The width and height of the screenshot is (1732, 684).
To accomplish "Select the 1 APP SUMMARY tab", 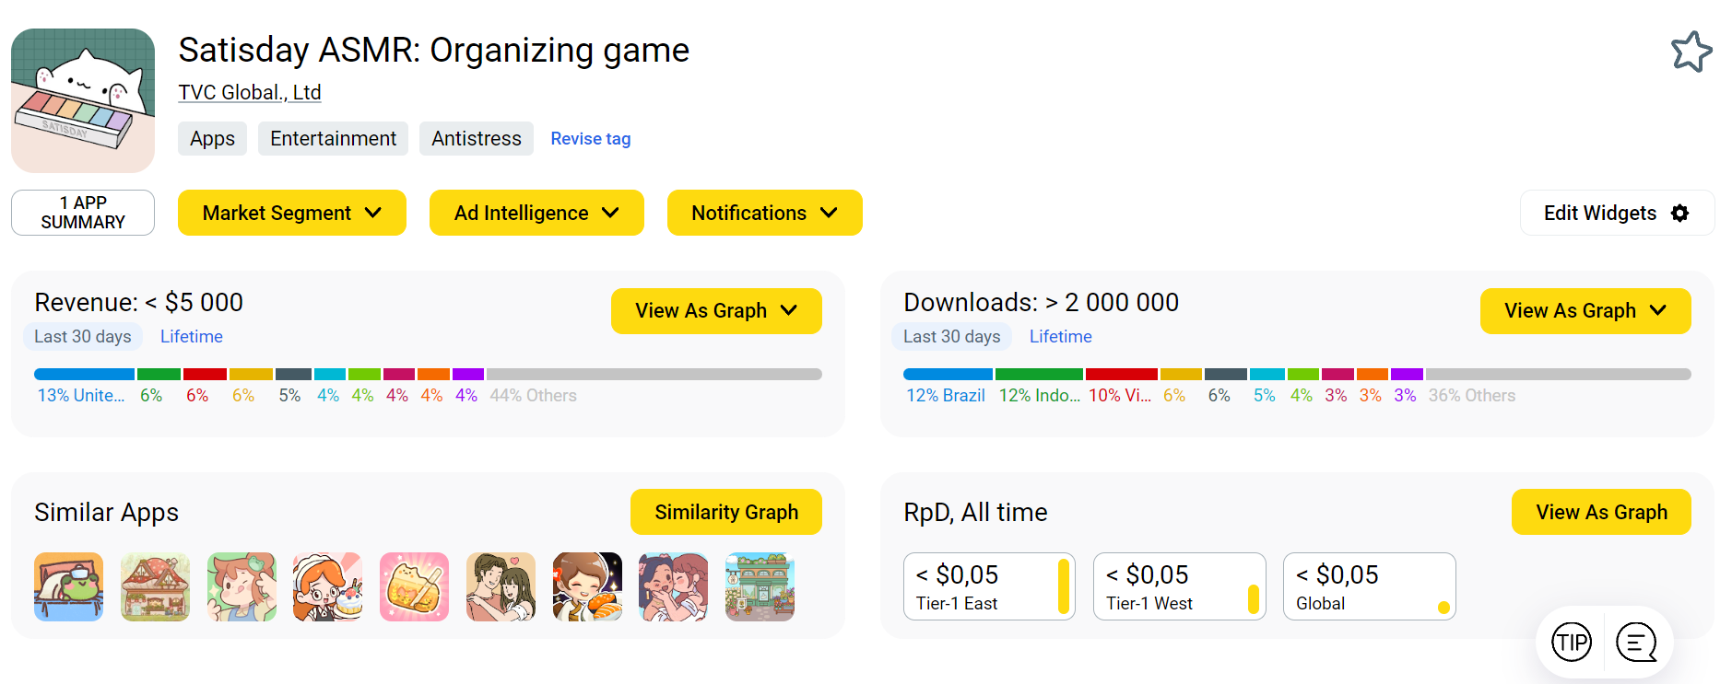I will pos(83,213).
